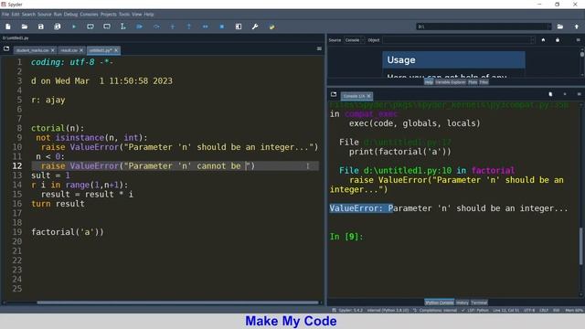Expand the working directory path dropdown
Image resolution: width=585 pixels, height=329 pixels.
tap(548, 27)
